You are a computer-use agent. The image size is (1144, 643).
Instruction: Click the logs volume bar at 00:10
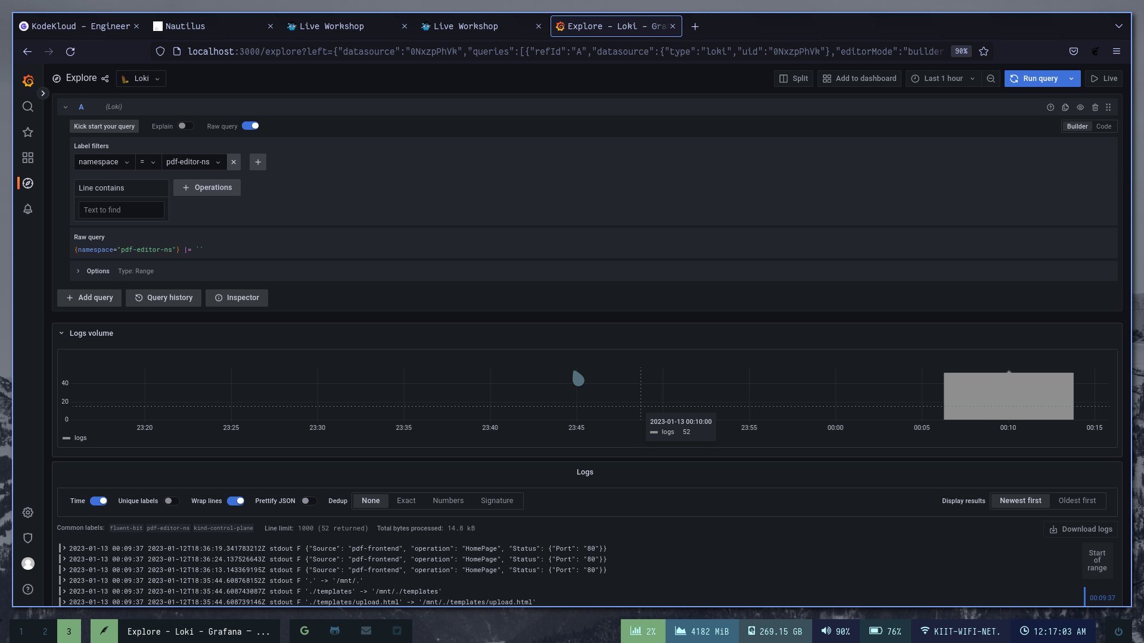[x=1009, y=396]
